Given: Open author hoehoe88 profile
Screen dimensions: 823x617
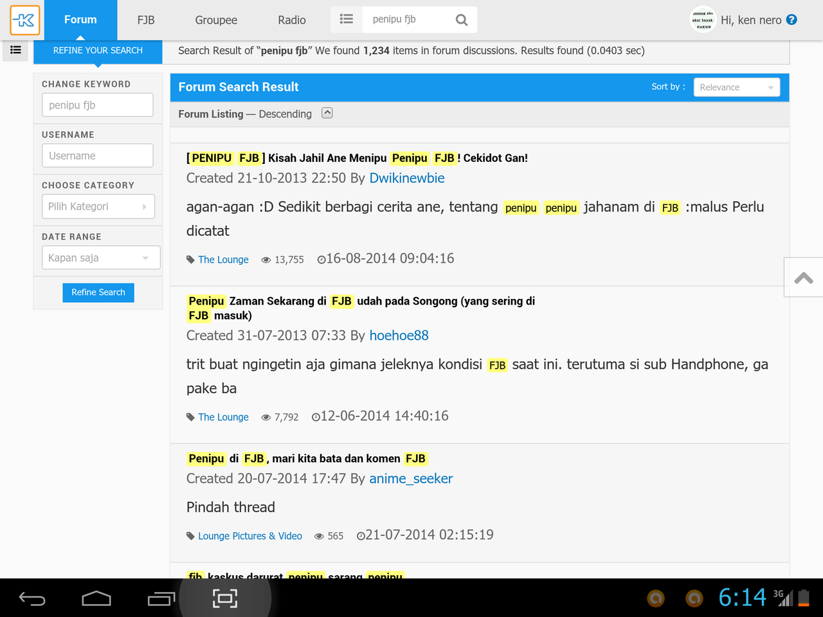Looking at the screenshot, I should click(x=399, y=335).
